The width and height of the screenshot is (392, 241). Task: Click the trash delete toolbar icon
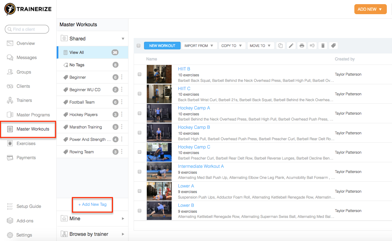coord(323,46)
